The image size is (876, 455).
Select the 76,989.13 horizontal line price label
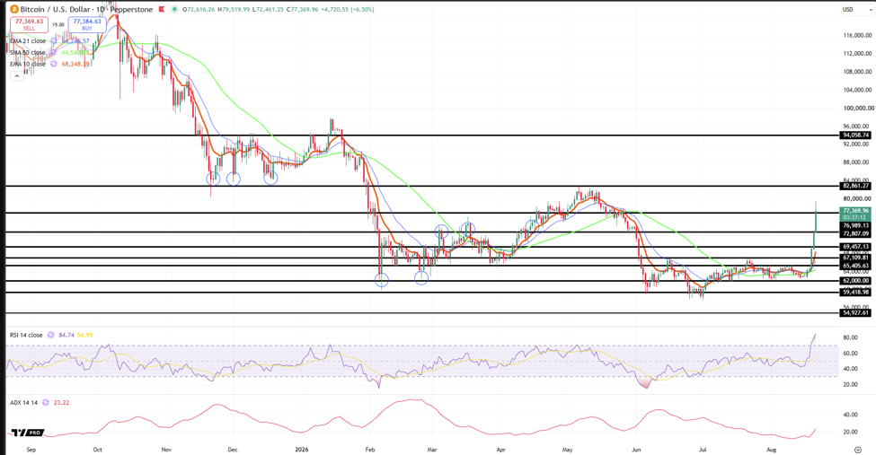pyautogui.click(x=855, y=225)
